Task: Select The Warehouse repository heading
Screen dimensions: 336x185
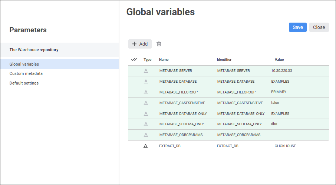Action: point(34,50)
